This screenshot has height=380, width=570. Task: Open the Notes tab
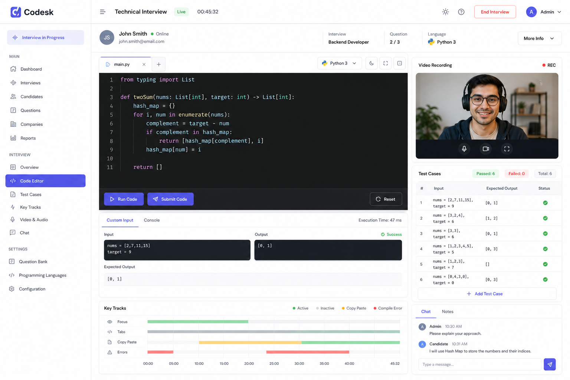[448, 311]
